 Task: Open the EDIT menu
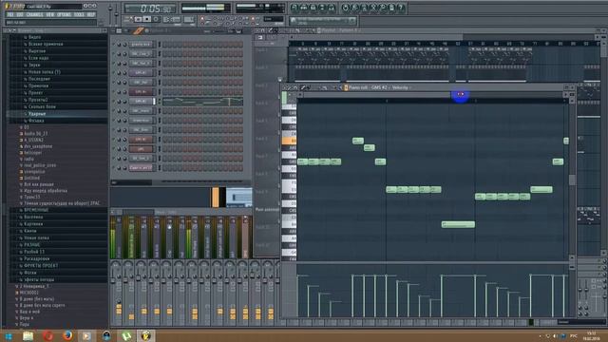point(20,15)
